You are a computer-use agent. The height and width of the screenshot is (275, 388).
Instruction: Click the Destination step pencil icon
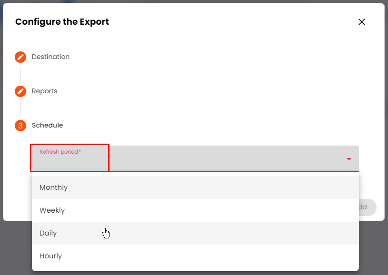(20, 57)
